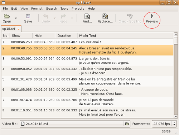The width and height of the screenshot is (179, 135).
Task: Close the ep18.srt window
Action: pyautogui.click(x=175, y=3)
